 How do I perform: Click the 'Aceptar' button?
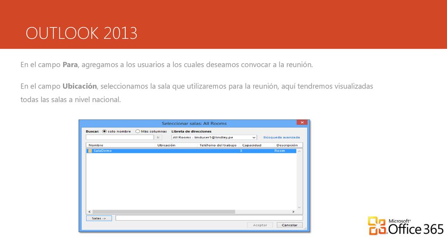click(260, 225)
